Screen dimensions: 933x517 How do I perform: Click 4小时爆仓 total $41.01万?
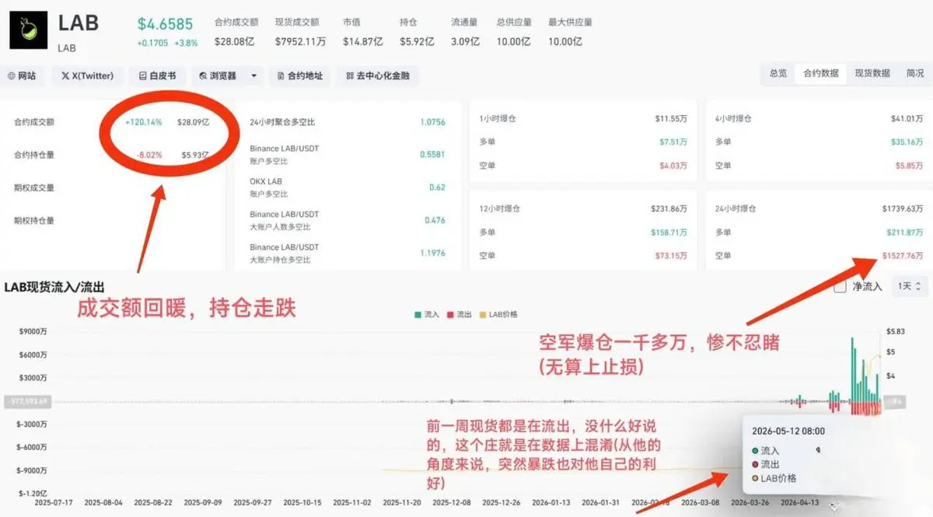(x=907, y=120)
